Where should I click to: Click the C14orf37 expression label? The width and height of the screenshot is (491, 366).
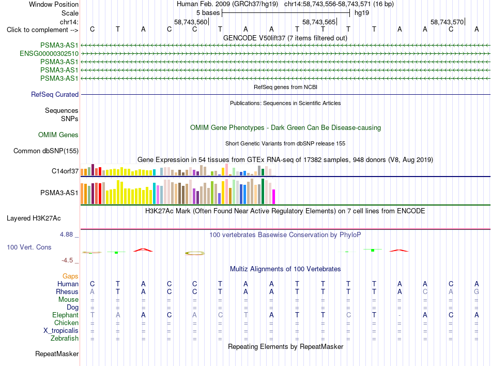[65, 171]
